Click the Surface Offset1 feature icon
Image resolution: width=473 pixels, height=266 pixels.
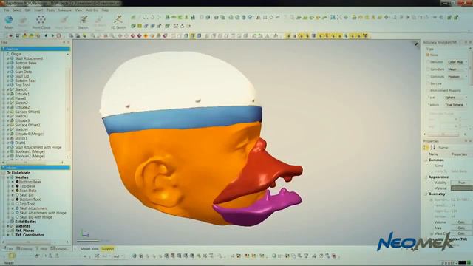point(12,112)
